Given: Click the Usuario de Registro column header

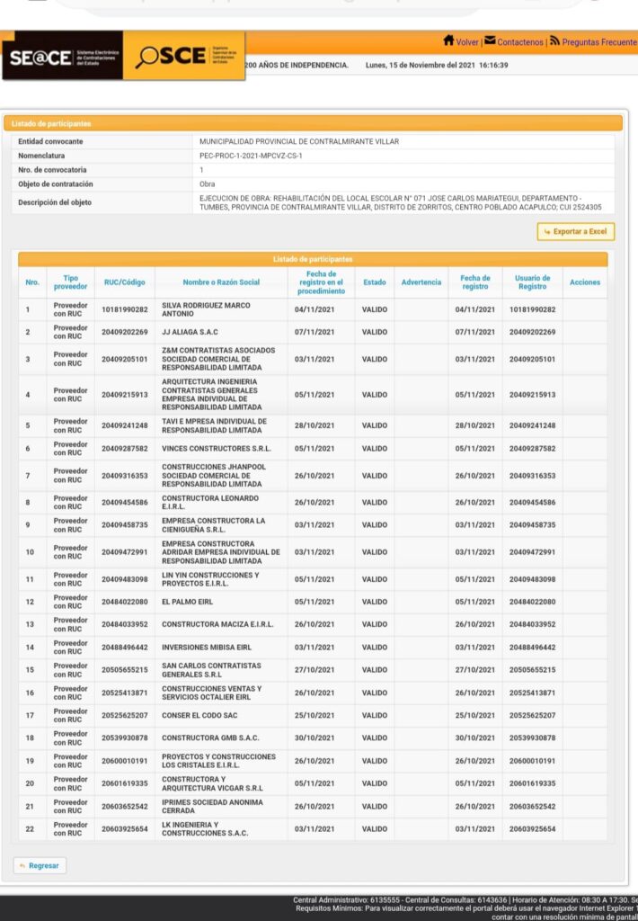Looking at the screenshot, I should pyautogui.click(x=532, y=282).
